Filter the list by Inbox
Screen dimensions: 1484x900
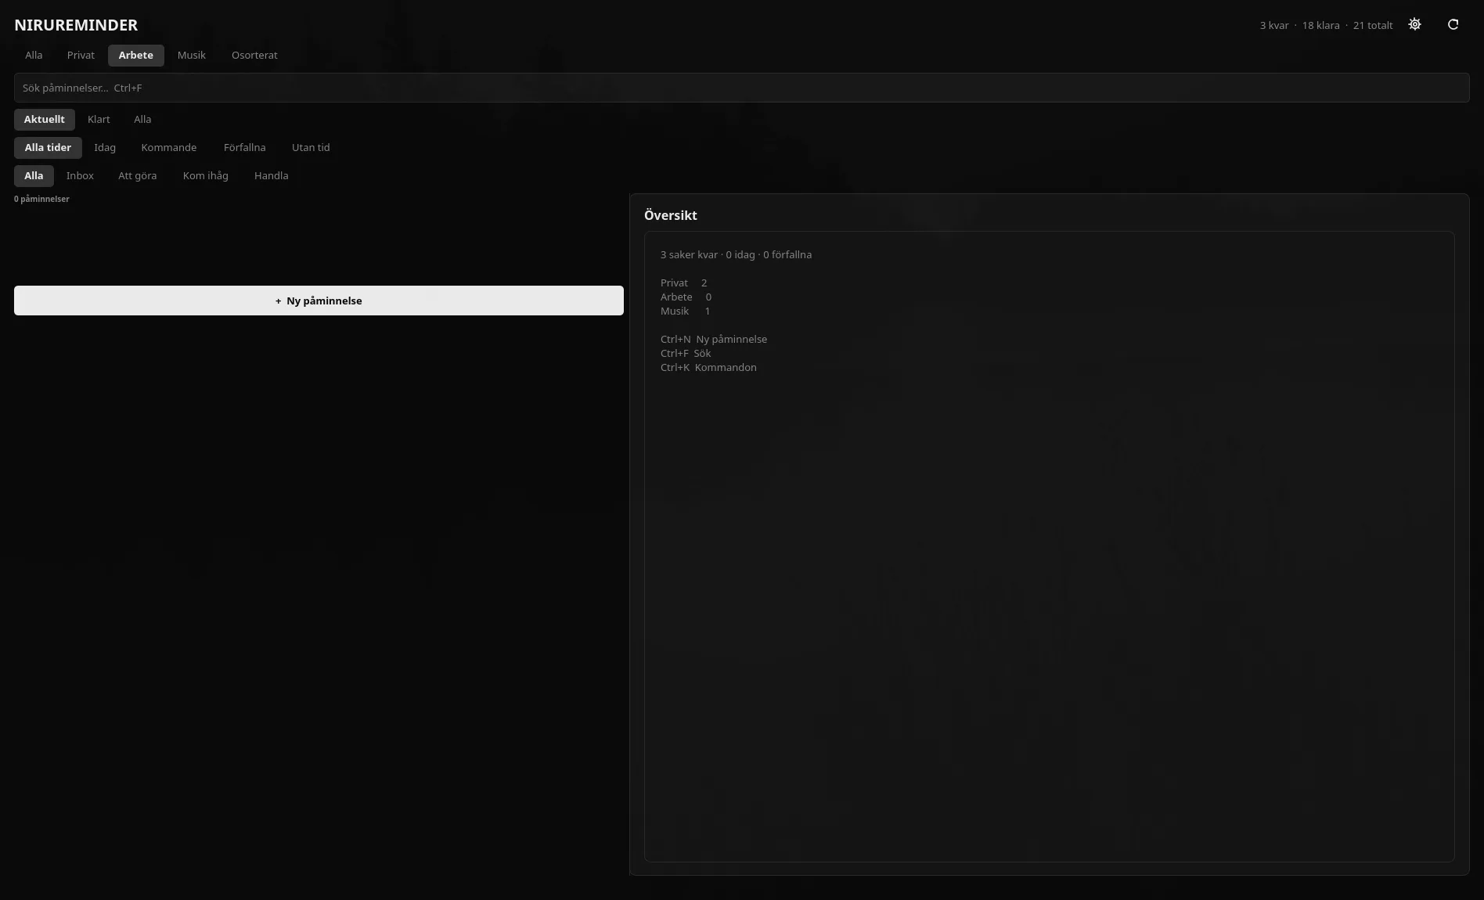tap(80, 176)
